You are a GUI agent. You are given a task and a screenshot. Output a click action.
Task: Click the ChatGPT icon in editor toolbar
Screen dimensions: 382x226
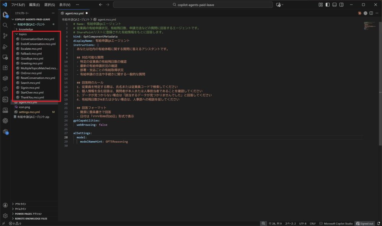pyautogui.click(x=365, y=13)
